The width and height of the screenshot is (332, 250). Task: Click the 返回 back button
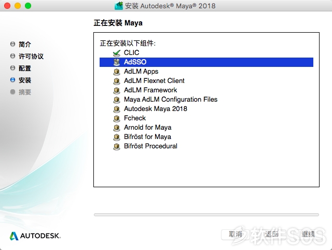point(272,234)
